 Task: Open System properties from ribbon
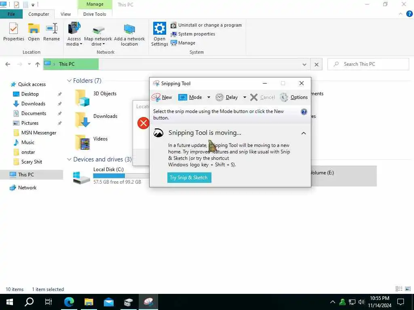193,34
